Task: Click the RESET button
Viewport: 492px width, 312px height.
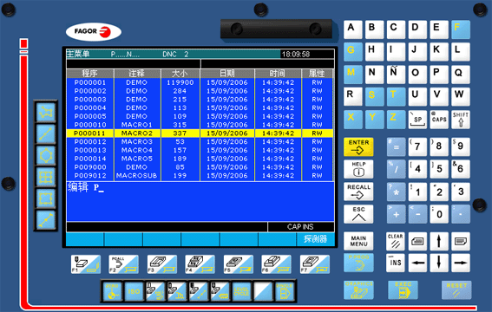Action: (456, 289)
